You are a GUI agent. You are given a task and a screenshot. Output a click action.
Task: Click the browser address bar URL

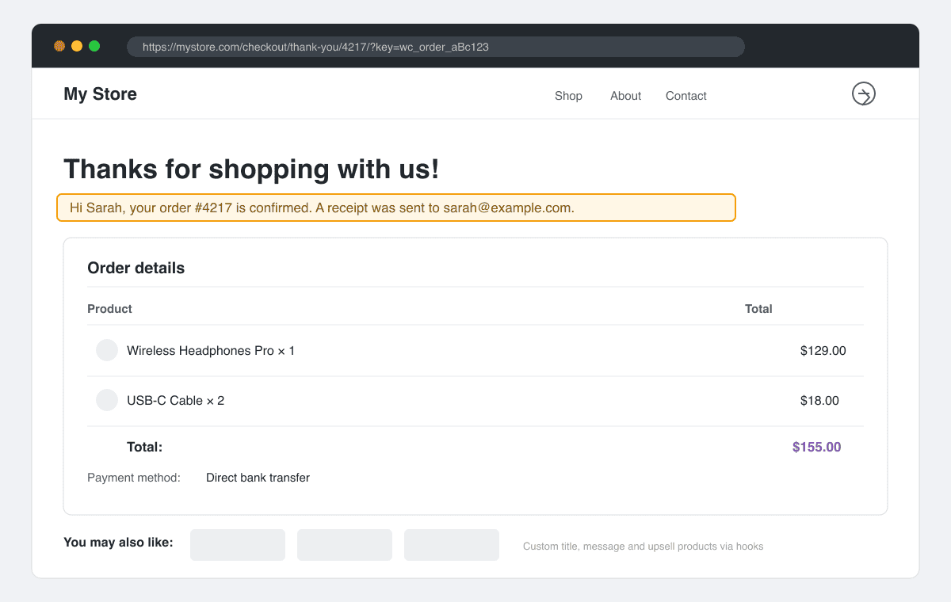436,47
